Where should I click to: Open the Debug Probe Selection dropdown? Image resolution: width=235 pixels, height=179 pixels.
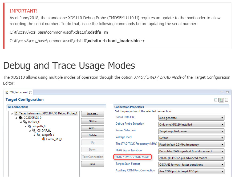(x=191, y=125)
